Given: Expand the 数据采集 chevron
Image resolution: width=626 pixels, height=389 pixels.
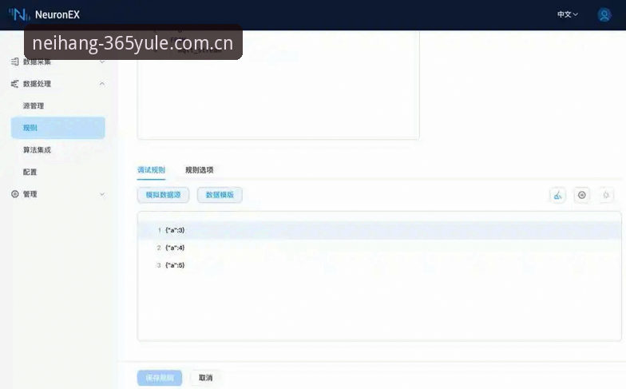Looking at the screenshot, I should [x=102, y=62].
